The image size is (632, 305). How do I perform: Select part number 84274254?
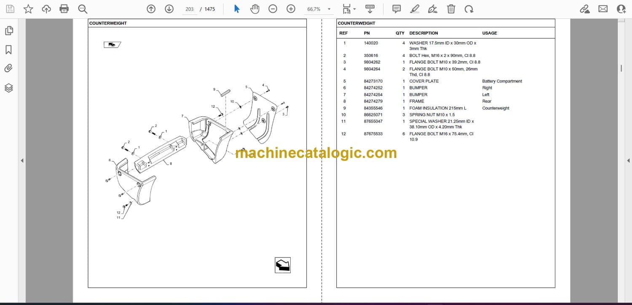[373, 95]
